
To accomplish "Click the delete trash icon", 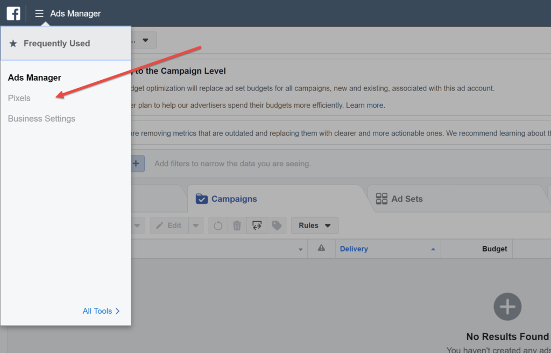I will [x=237, y=225].
